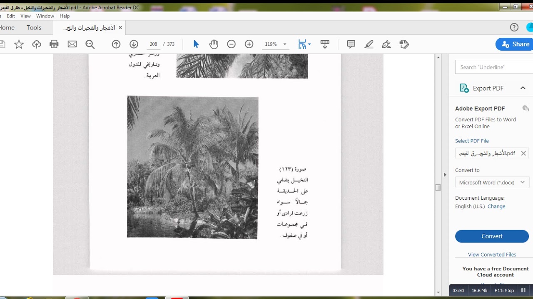
Task: Open the View menu
Action: (25, 16)
